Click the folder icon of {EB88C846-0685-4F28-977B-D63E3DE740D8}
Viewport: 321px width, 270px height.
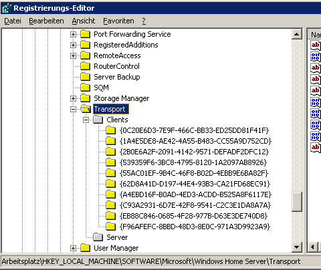[x=111, y=216]
